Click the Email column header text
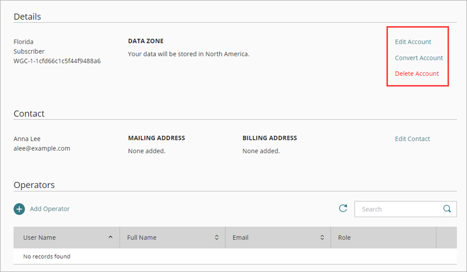The image size is (467, 272). tap(240, 238)
